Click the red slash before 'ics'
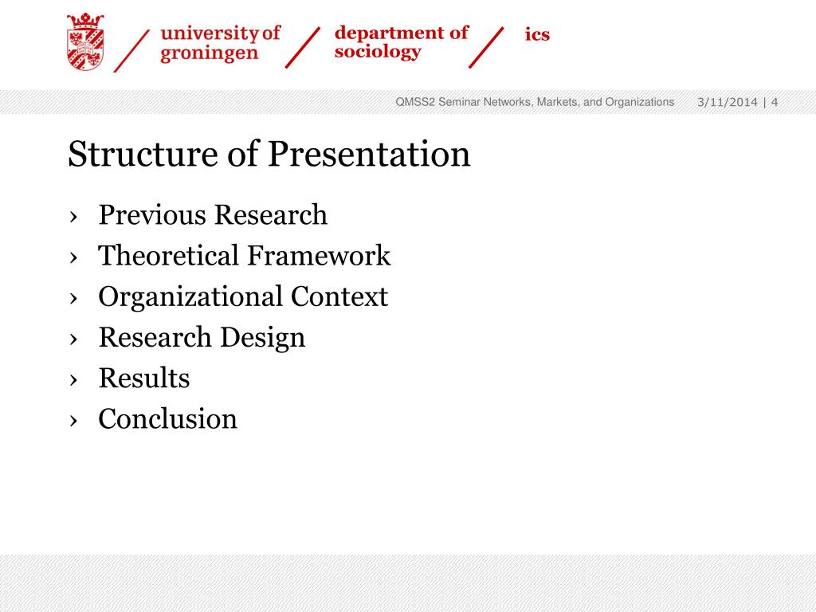Screen dimensions: 816x612 (x=486, y=46)
